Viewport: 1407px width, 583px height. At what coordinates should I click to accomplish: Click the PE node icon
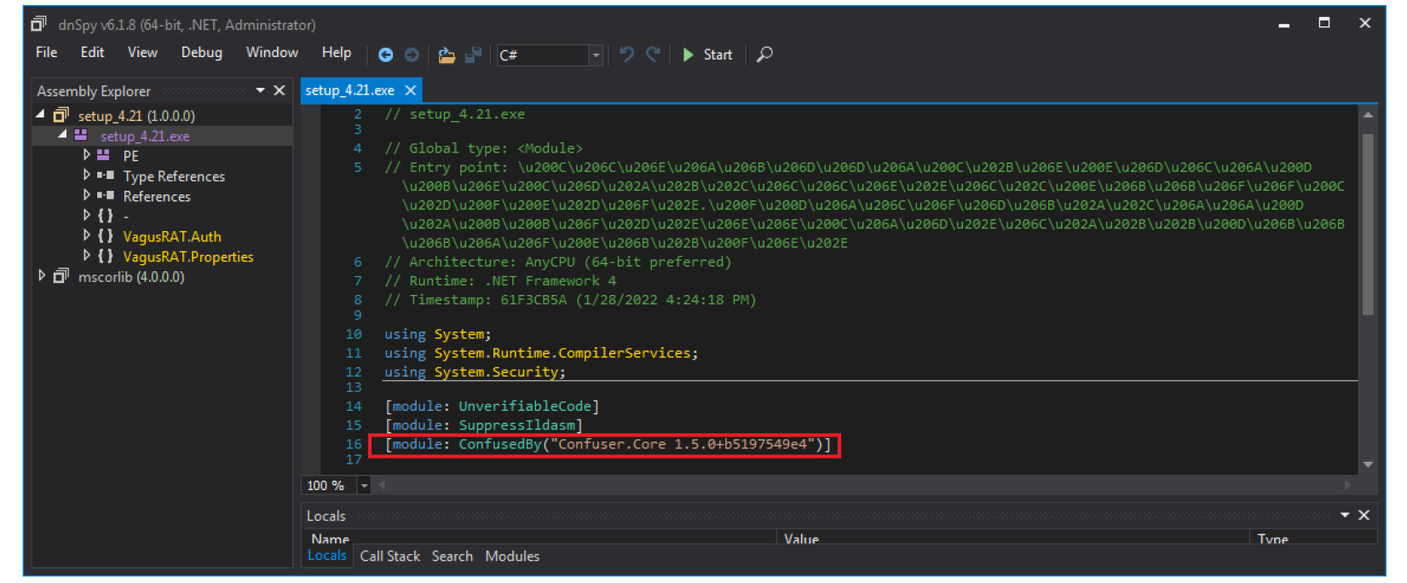tap(103, 155)
